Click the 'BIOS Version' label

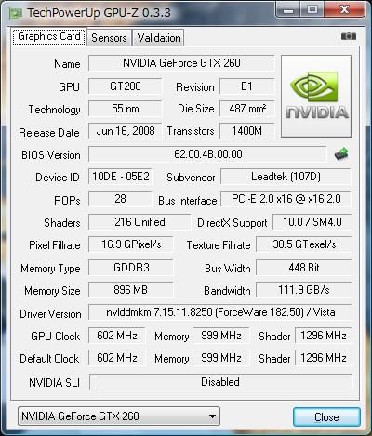51,155
